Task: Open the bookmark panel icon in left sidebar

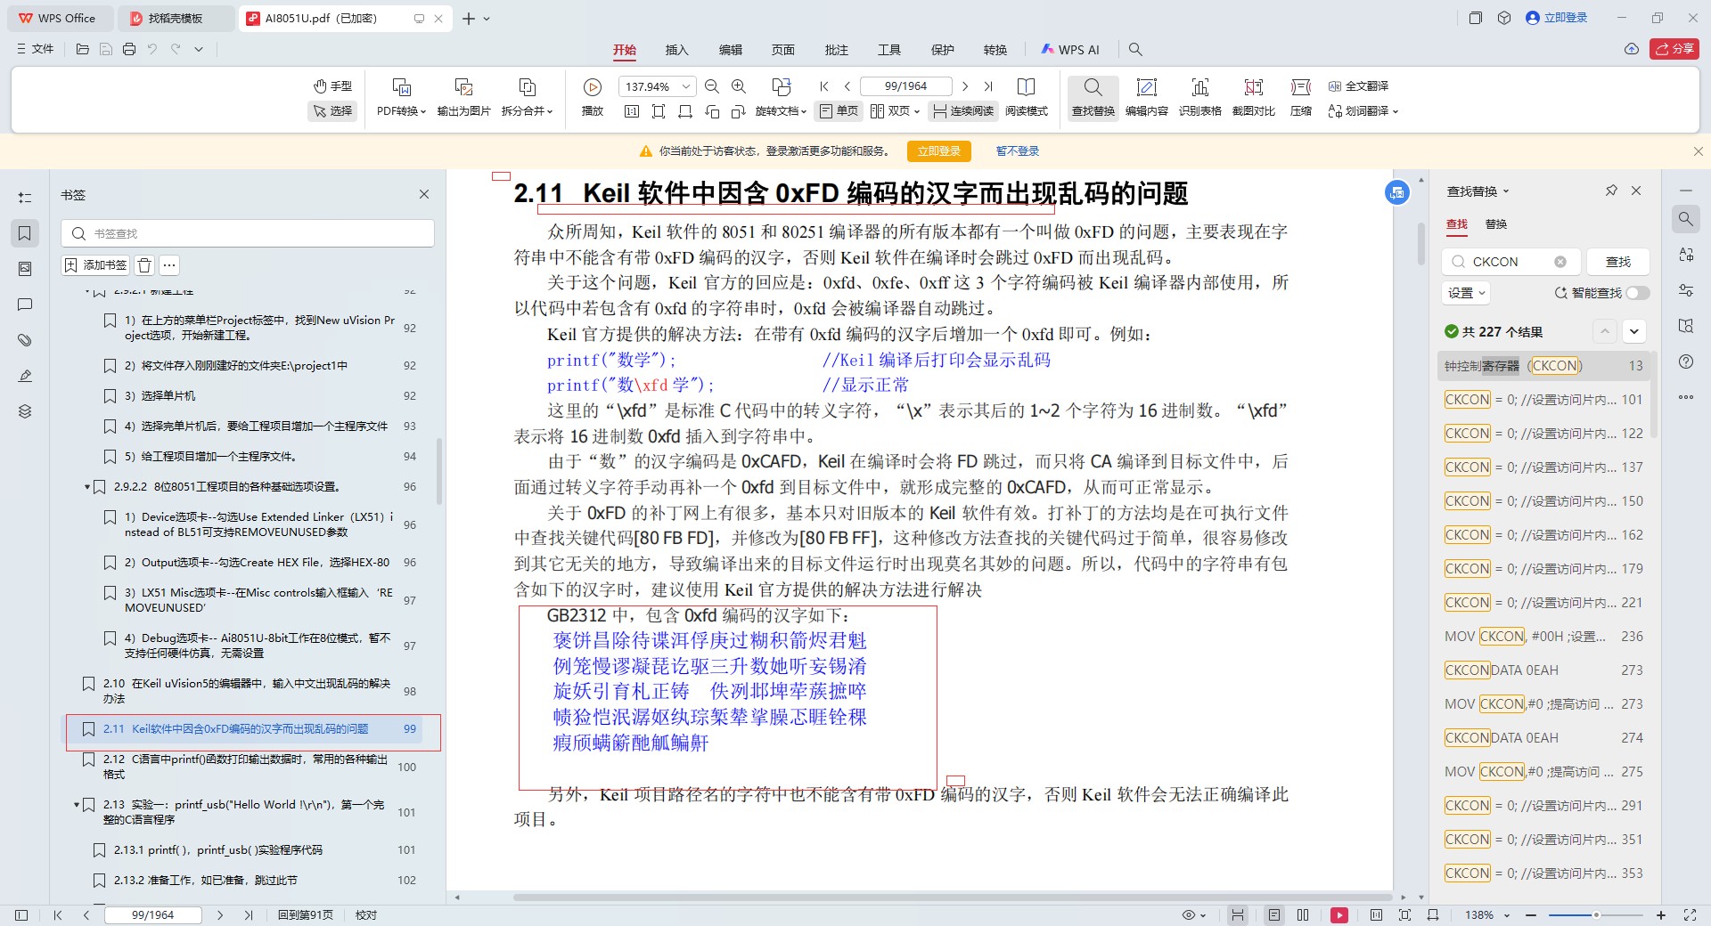Action: (25, 233)
